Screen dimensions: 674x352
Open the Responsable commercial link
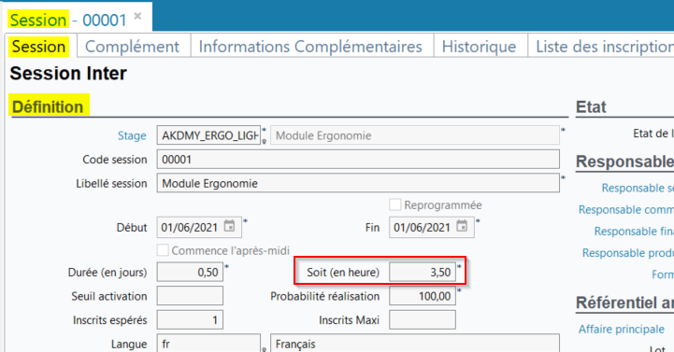[626, 209]
